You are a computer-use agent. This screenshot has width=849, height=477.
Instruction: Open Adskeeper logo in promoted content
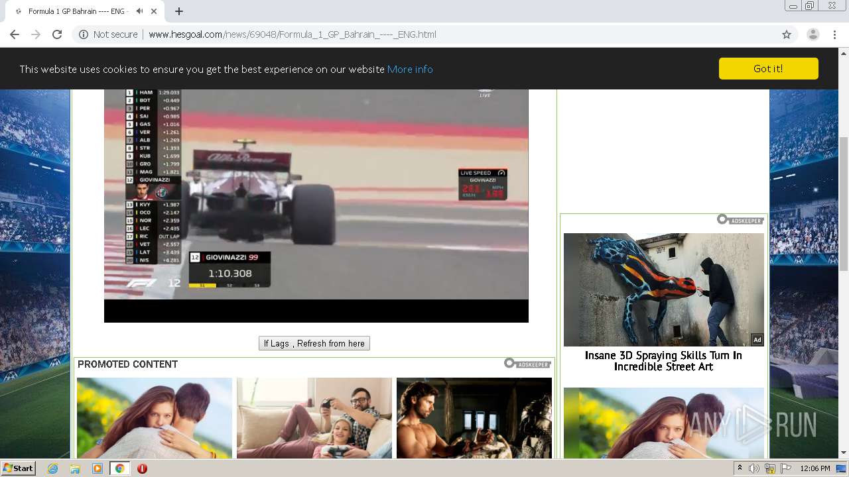[528, 363]
